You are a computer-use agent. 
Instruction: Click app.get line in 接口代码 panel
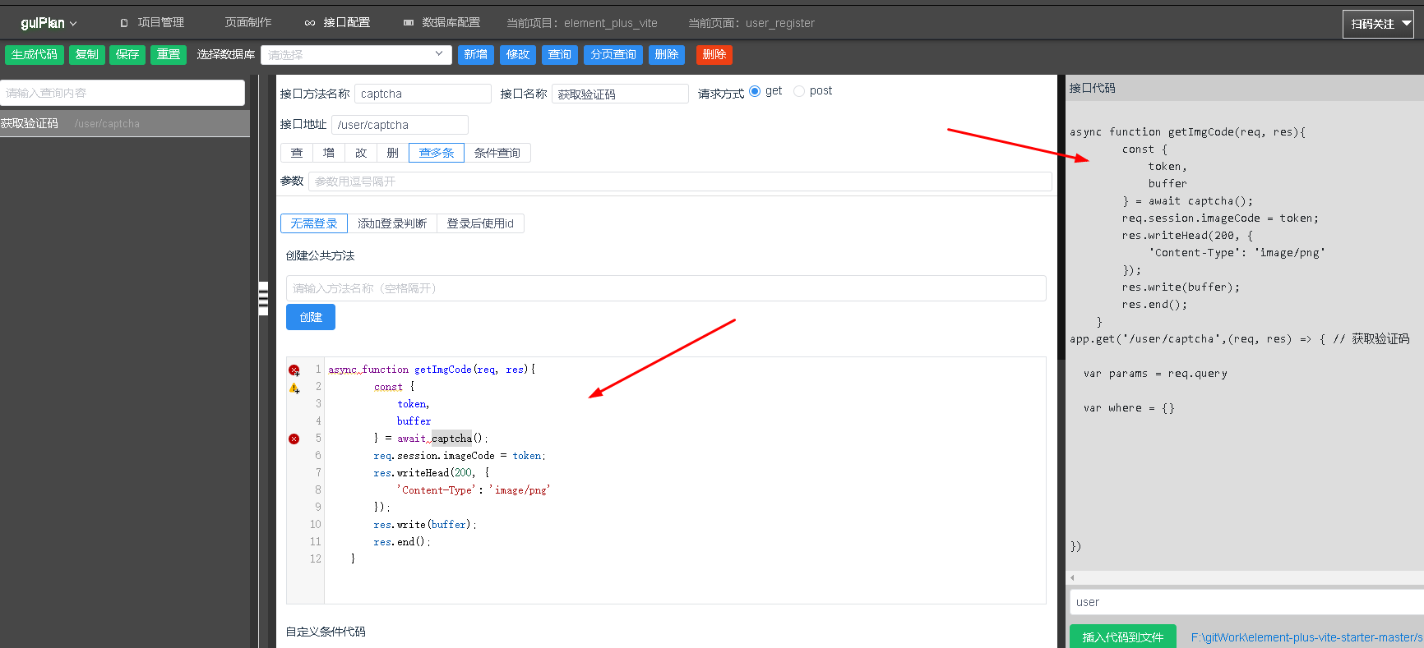tap(1239, 339)
